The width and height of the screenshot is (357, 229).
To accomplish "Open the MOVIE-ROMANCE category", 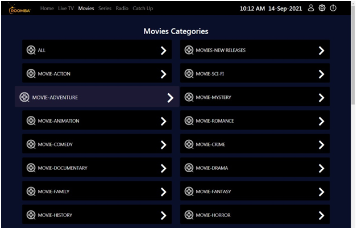I will [255, 121].
